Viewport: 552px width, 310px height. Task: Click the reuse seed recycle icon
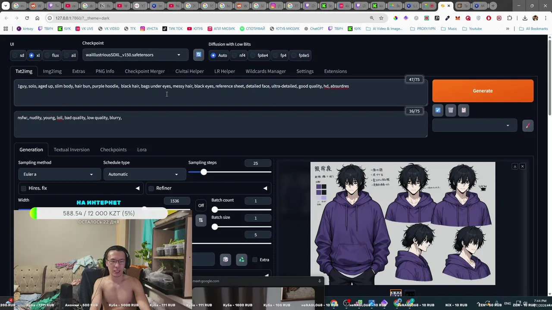tap(241, 260)
